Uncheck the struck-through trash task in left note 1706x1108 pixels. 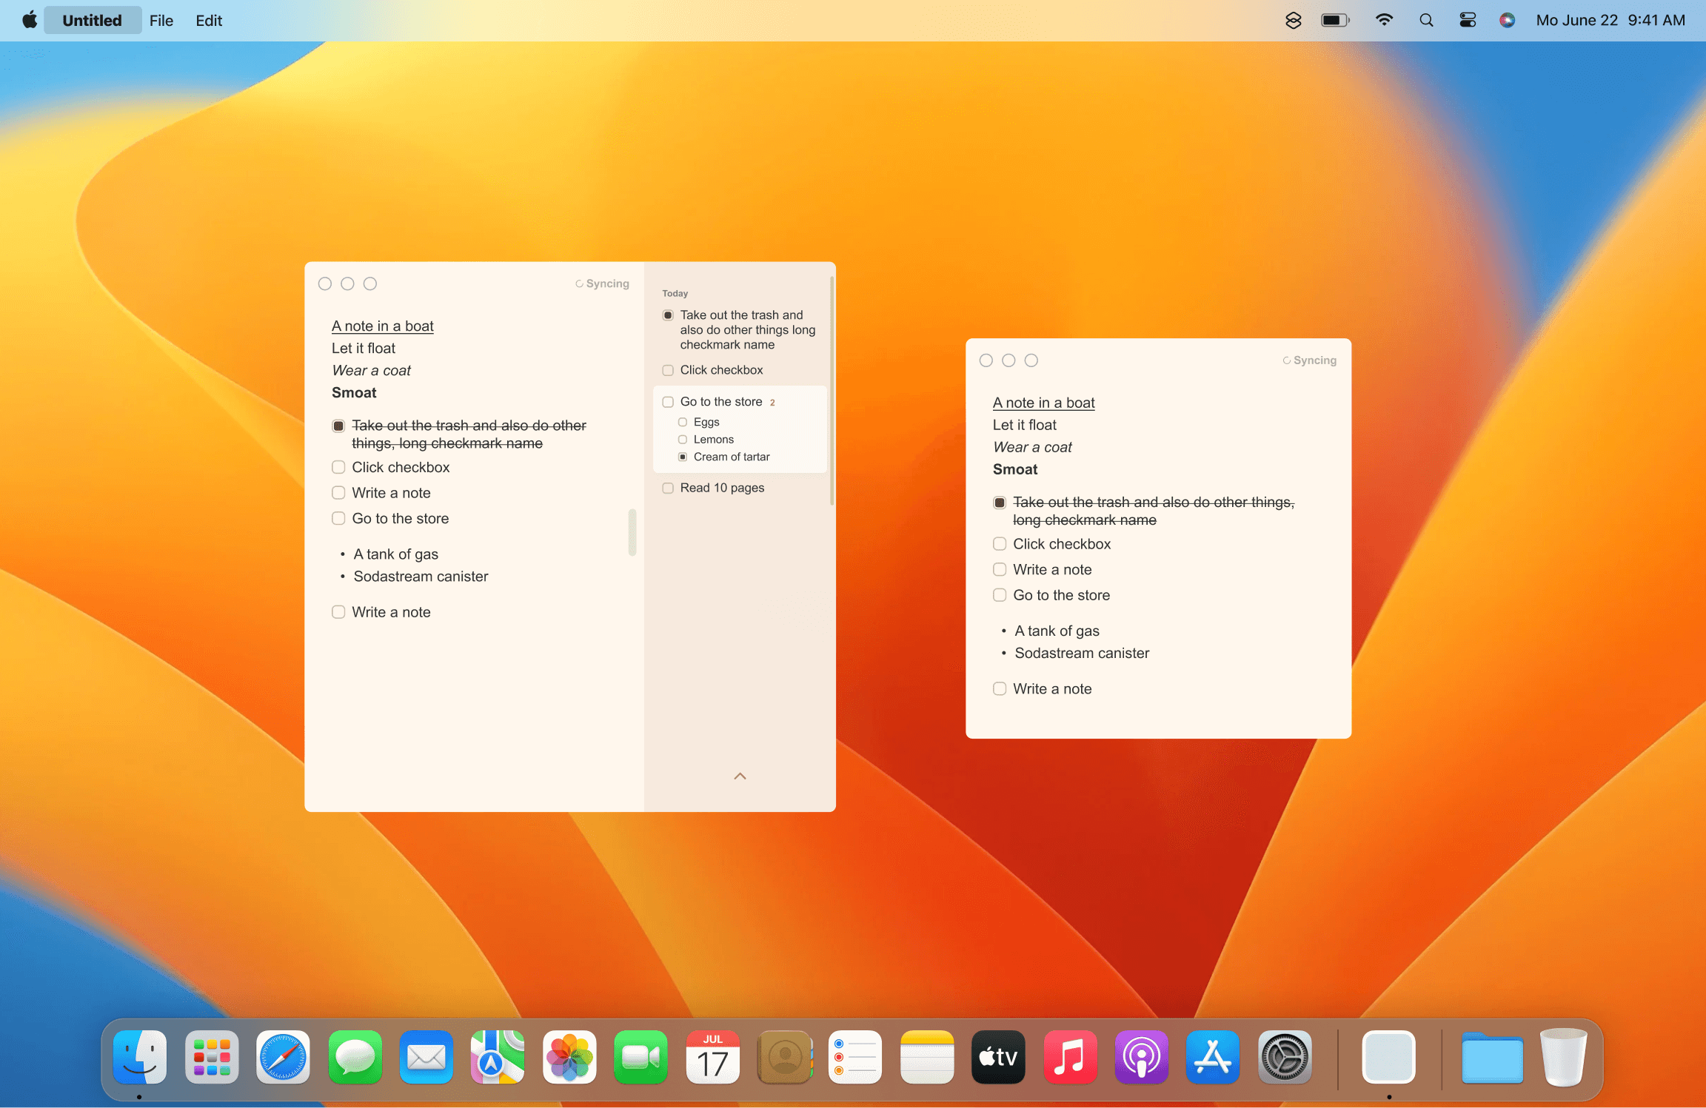point(338,426)
